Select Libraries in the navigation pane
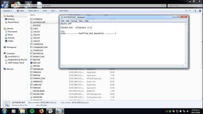 point(10,28)
